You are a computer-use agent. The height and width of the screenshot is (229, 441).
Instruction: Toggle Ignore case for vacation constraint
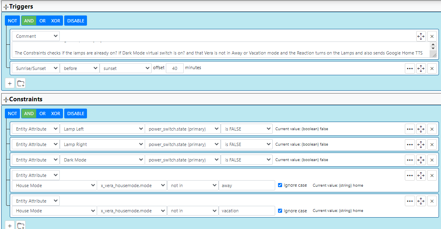pyautogui.click(x=280, y=211)
